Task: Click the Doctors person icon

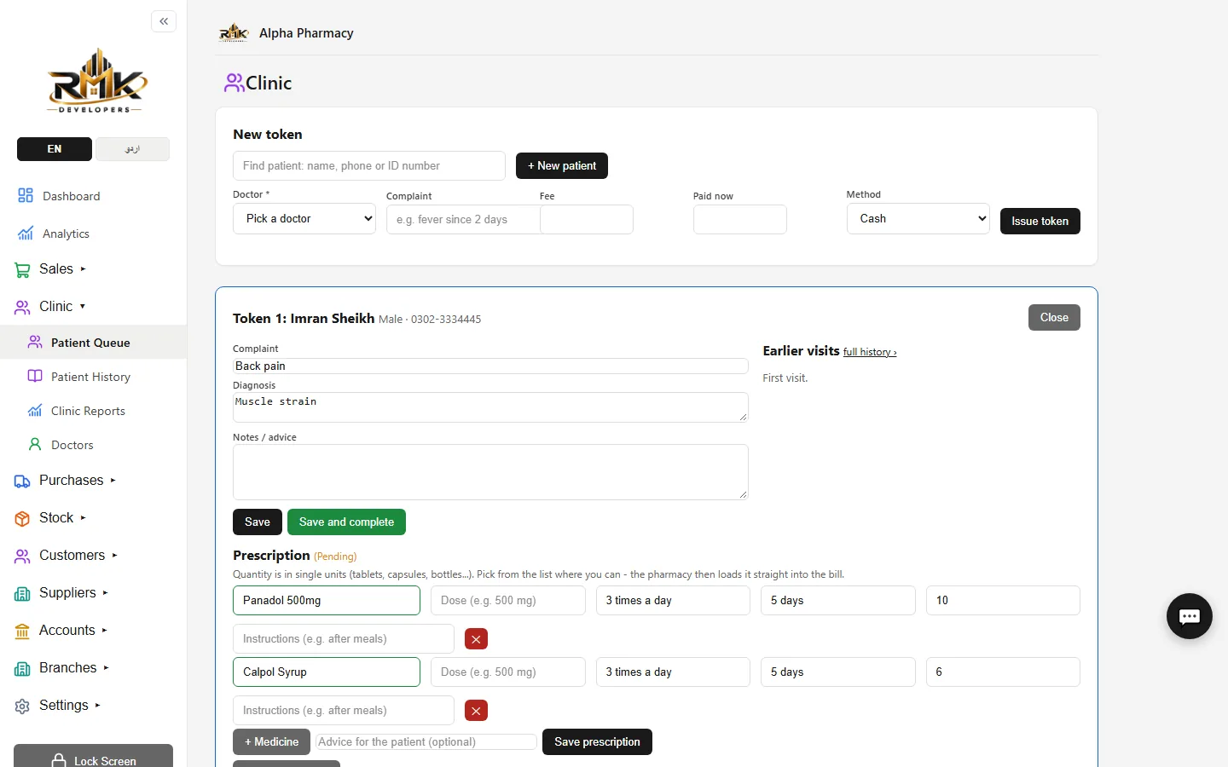Action: coord(35,444)
